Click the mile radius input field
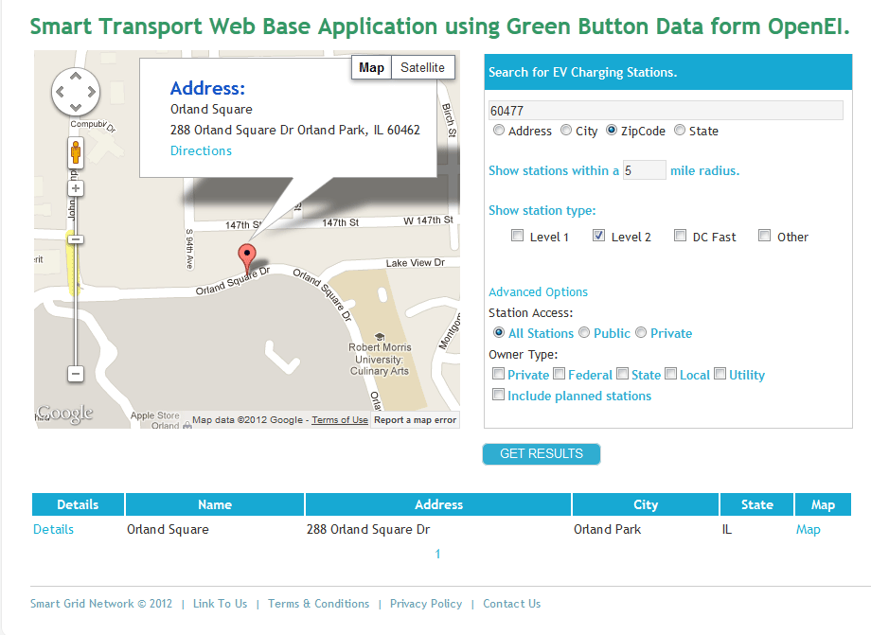 (645, 170)
